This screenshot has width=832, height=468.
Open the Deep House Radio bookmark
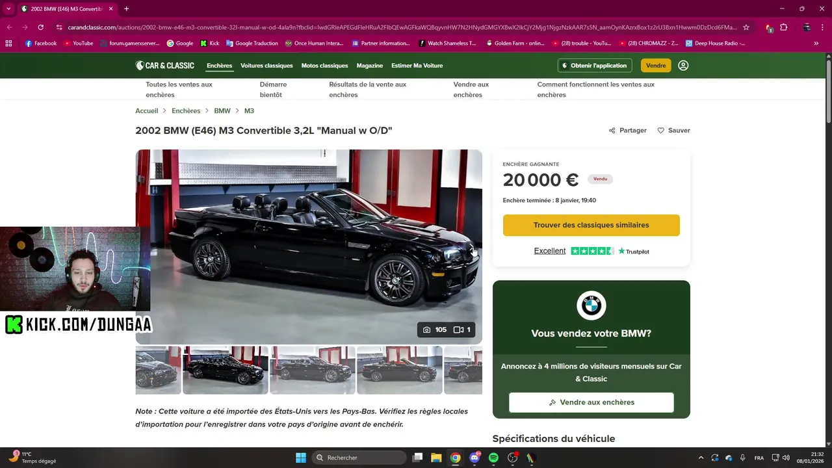[715, 44]
